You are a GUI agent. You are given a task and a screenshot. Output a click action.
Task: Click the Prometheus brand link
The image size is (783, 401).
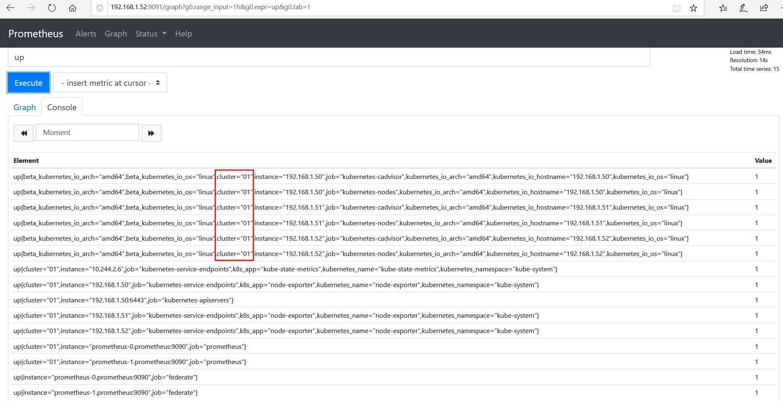pyautogui.click(x=36, y=34)
